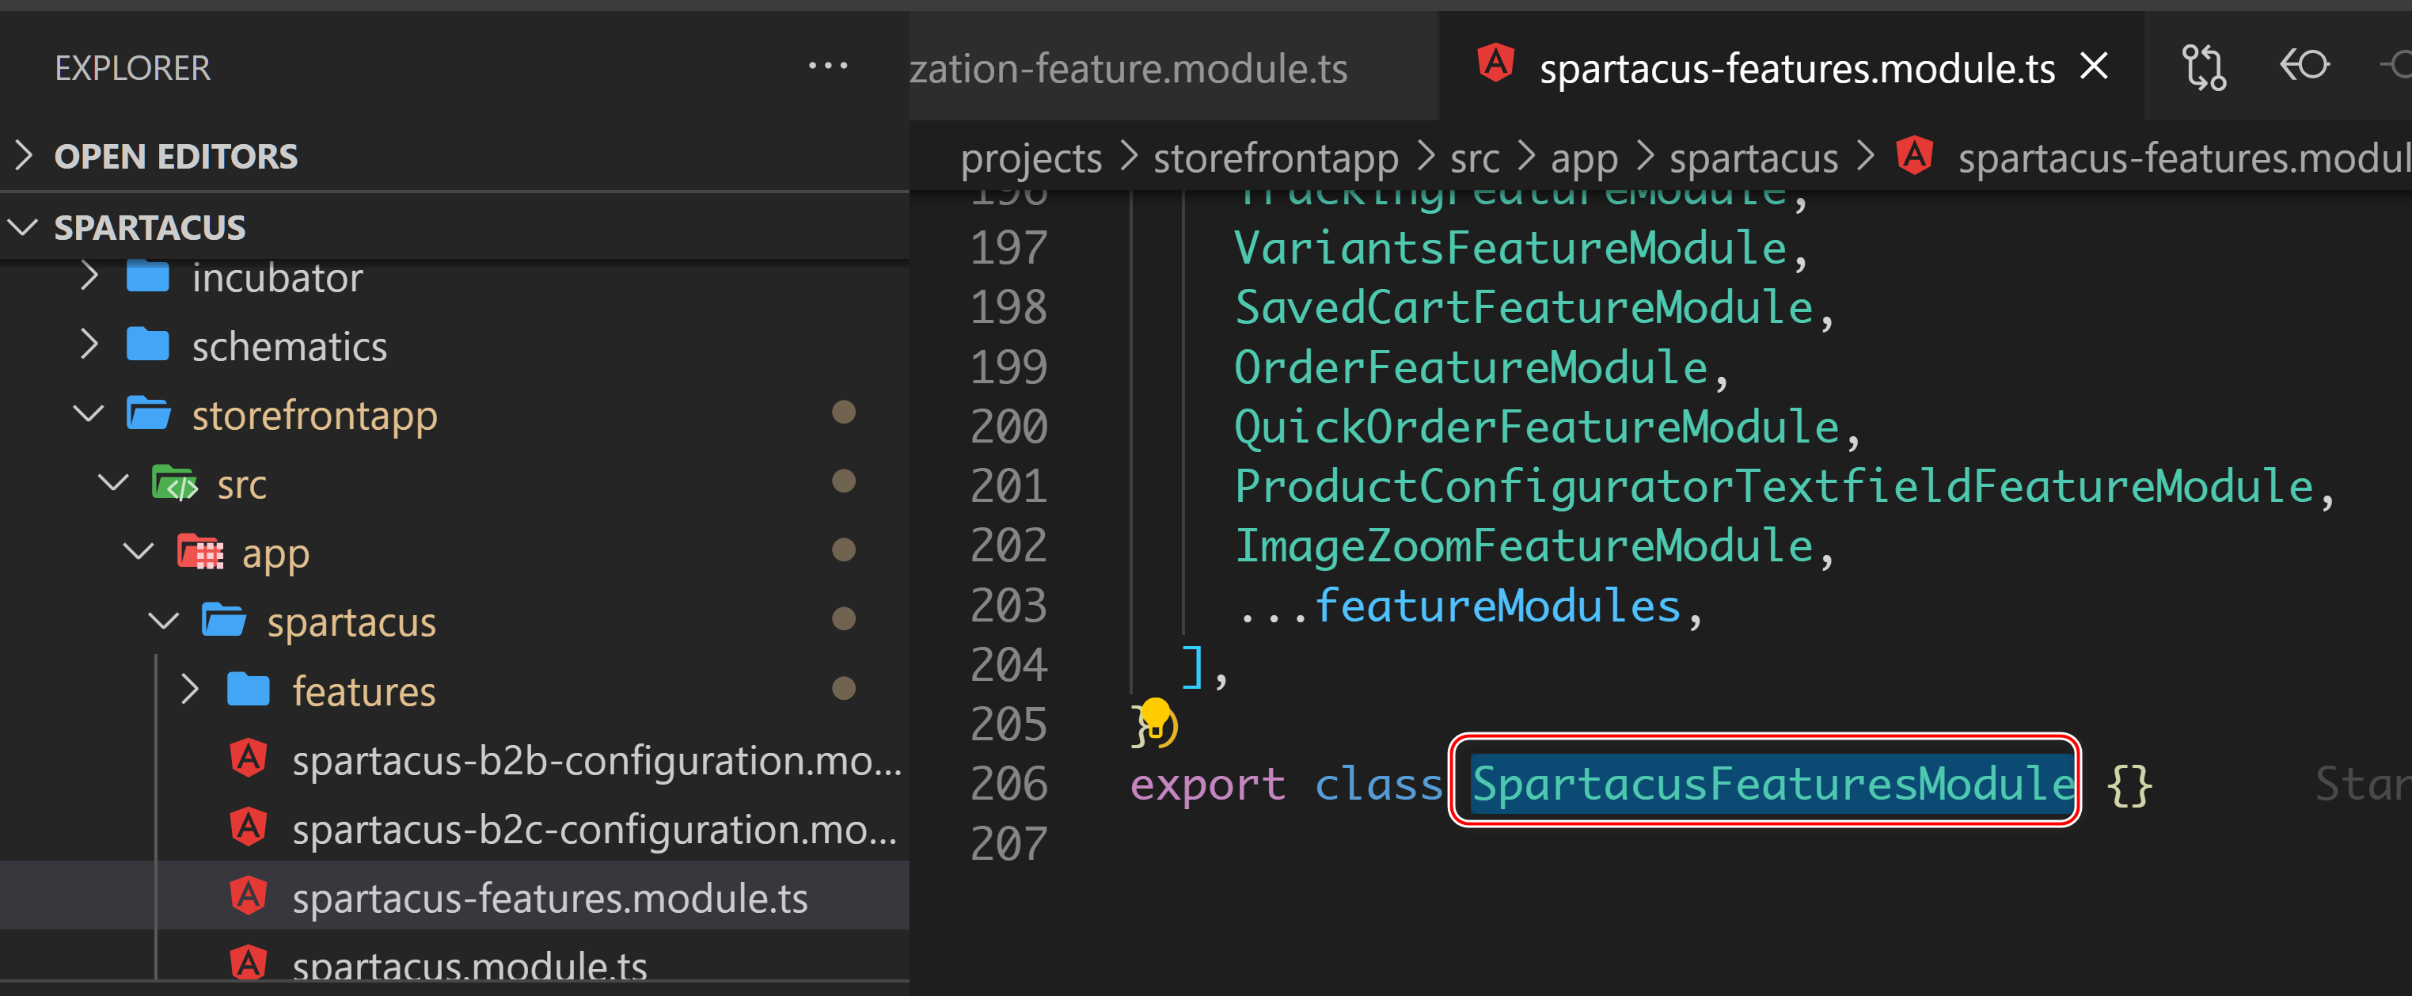This screenshot has height=996, width=2412.
Task: Open spartacus-b2b-configuration module file
Action: click(x=595, y=760)
